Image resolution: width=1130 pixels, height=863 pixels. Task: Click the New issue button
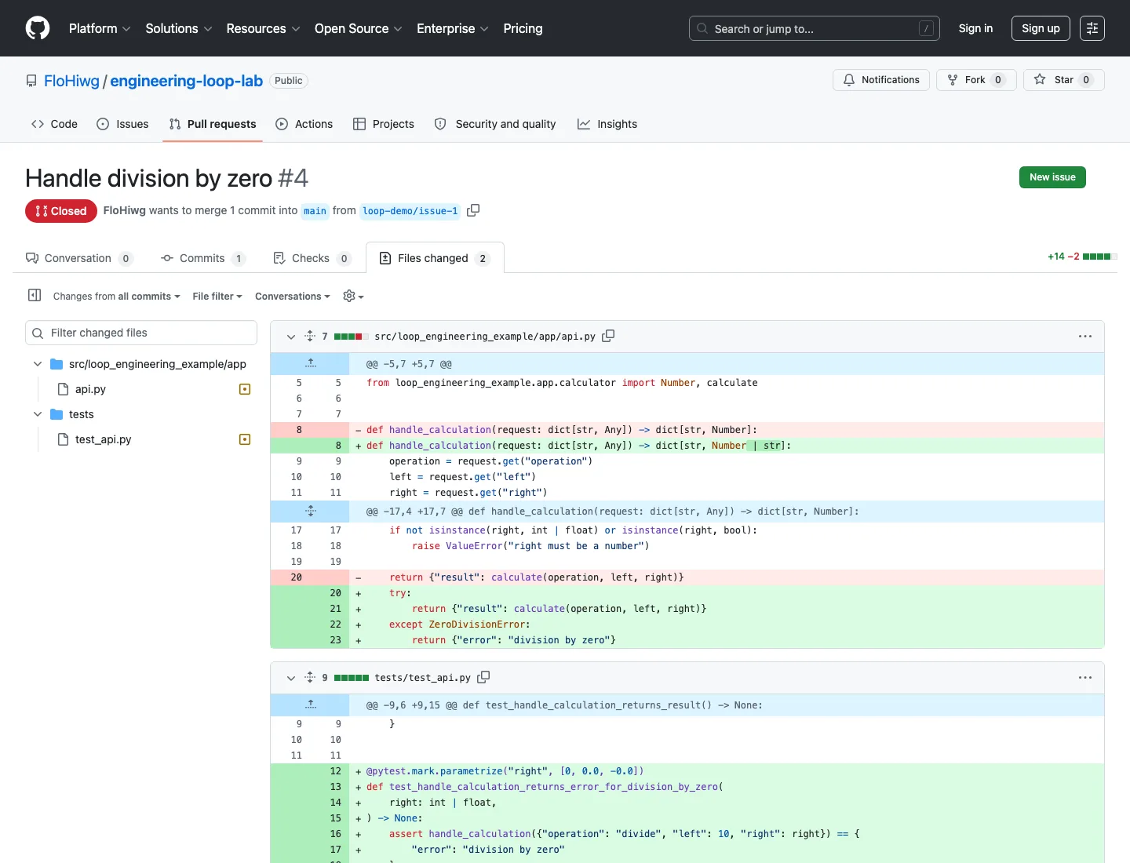click(x=1052, y=177)
